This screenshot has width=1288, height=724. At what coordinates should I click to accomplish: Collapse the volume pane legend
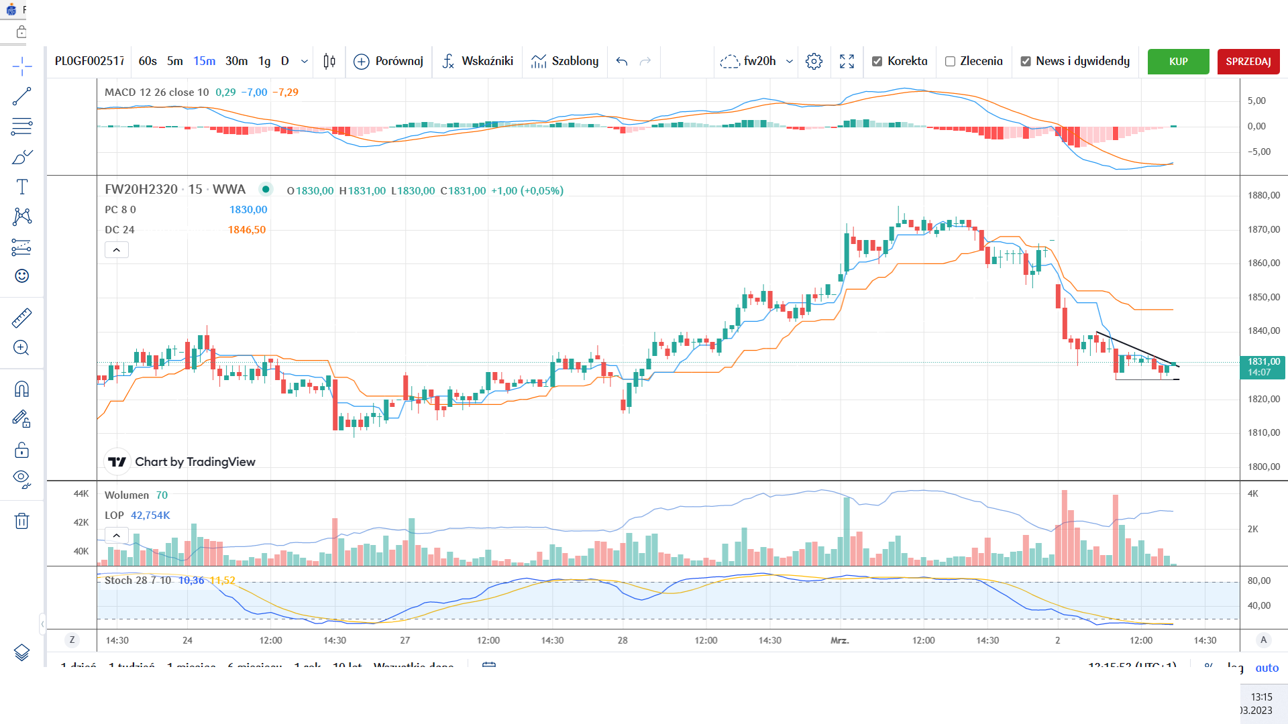117,536
